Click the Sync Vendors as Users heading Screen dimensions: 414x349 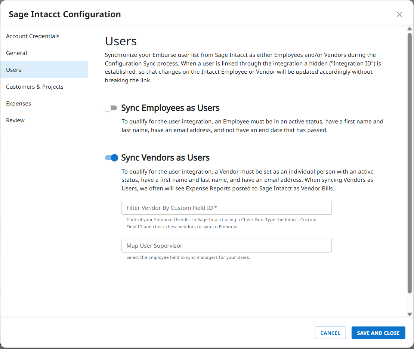pos(166,157)
